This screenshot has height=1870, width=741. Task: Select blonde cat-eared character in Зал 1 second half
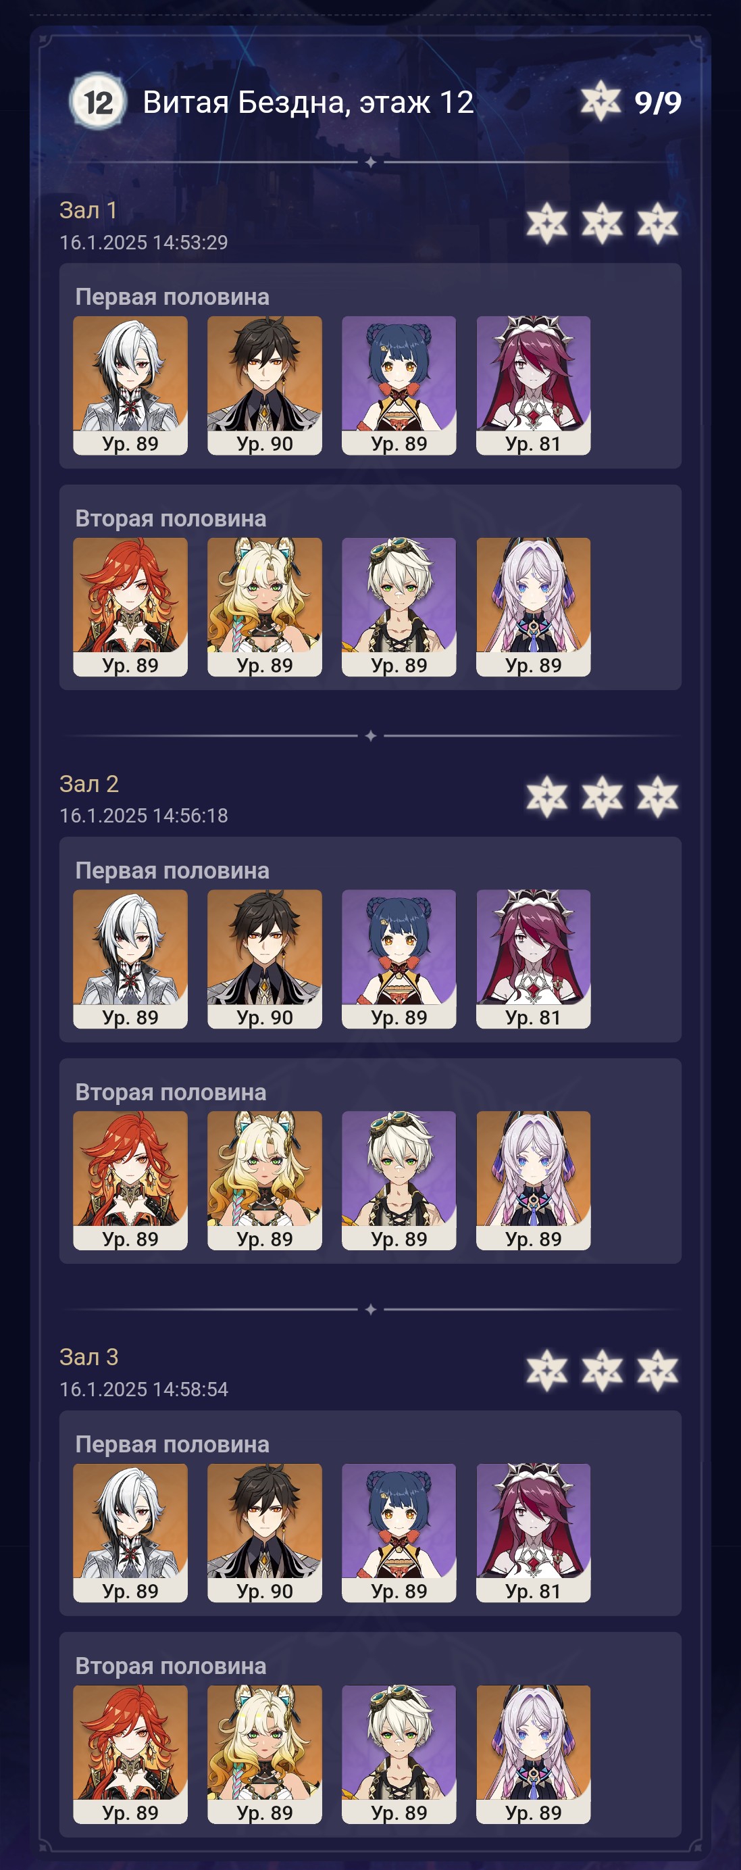(x=265, y=607)
